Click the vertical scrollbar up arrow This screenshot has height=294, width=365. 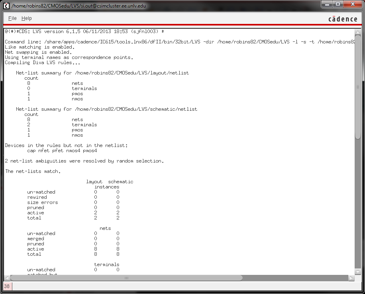point(358,32)
